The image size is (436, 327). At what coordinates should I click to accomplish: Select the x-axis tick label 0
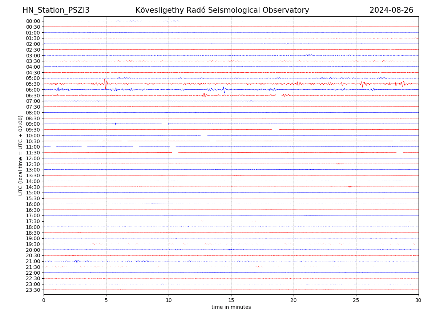(44, 300)
